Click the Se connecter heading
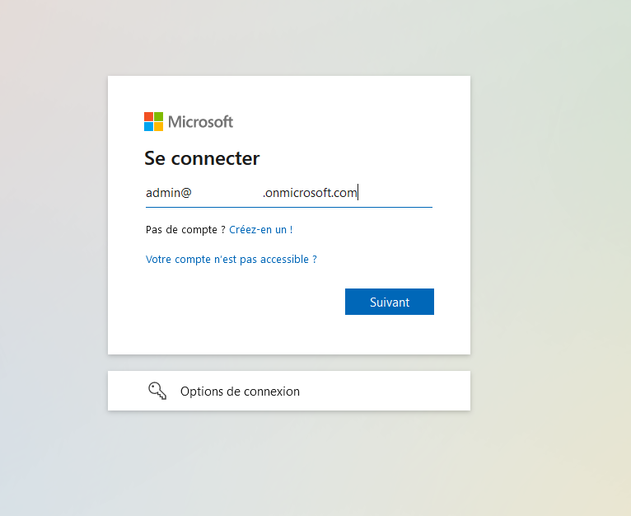This screenshot has width=631, height=516. [x=202, y=158]
